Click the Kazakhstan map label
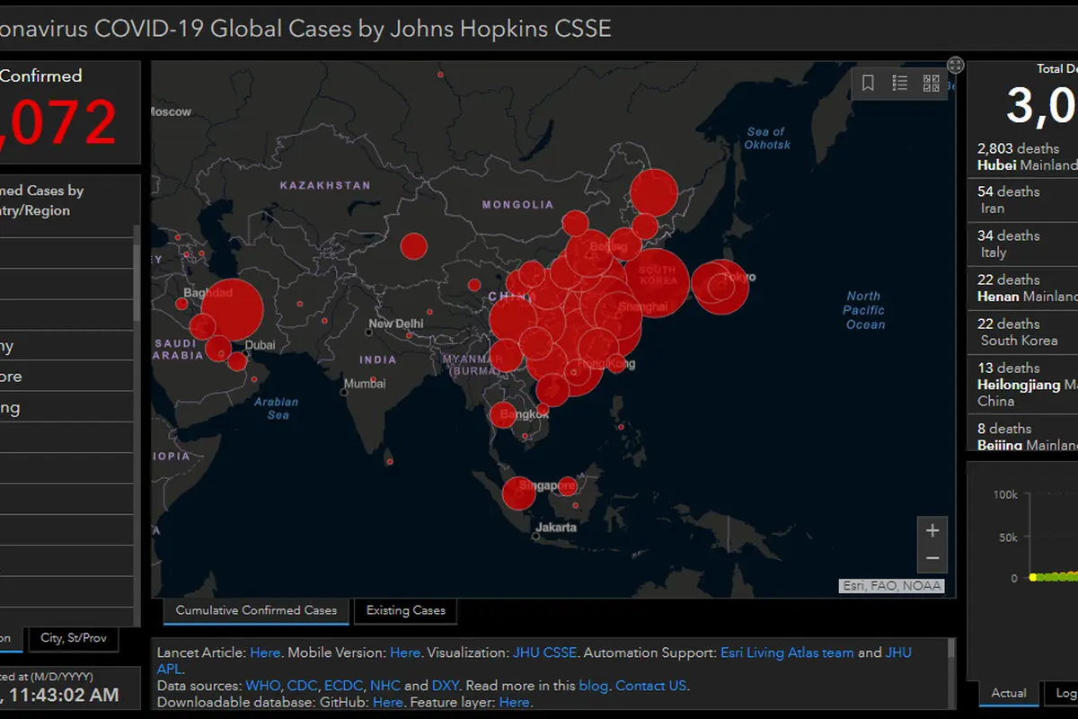 pos(325,185)
